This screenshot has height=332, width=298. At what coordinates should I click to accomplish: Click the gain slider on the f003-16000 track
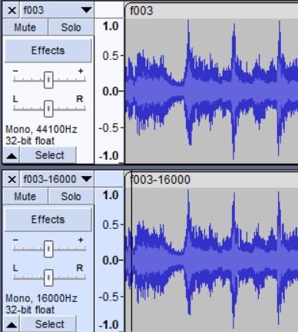click(48, 249)
